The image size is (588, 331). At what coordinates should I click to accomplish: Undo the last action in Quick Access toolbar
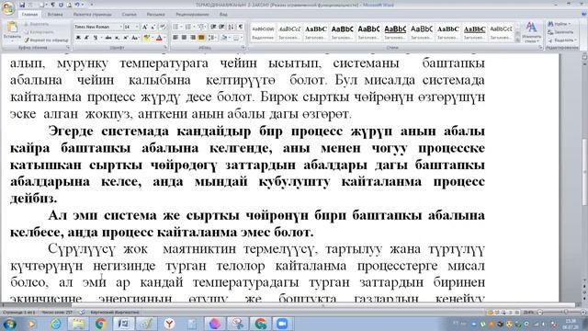click(77, 5)
